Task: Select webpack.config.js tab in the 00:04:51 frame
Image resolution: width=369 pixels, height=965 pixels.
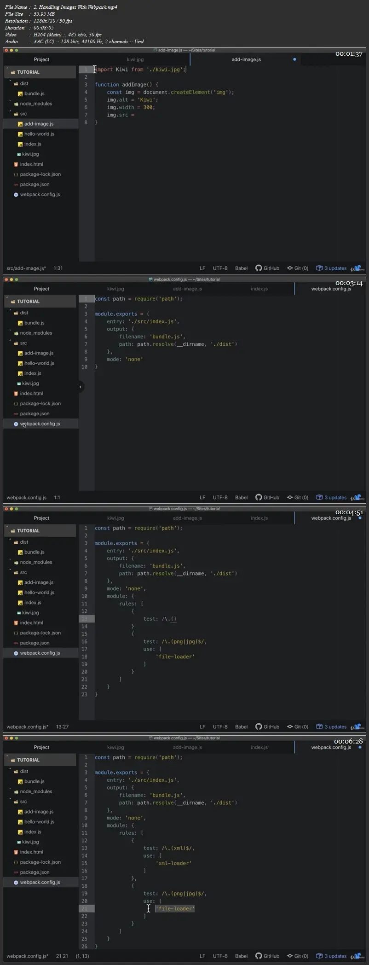Action: click(x=331, y=518)
